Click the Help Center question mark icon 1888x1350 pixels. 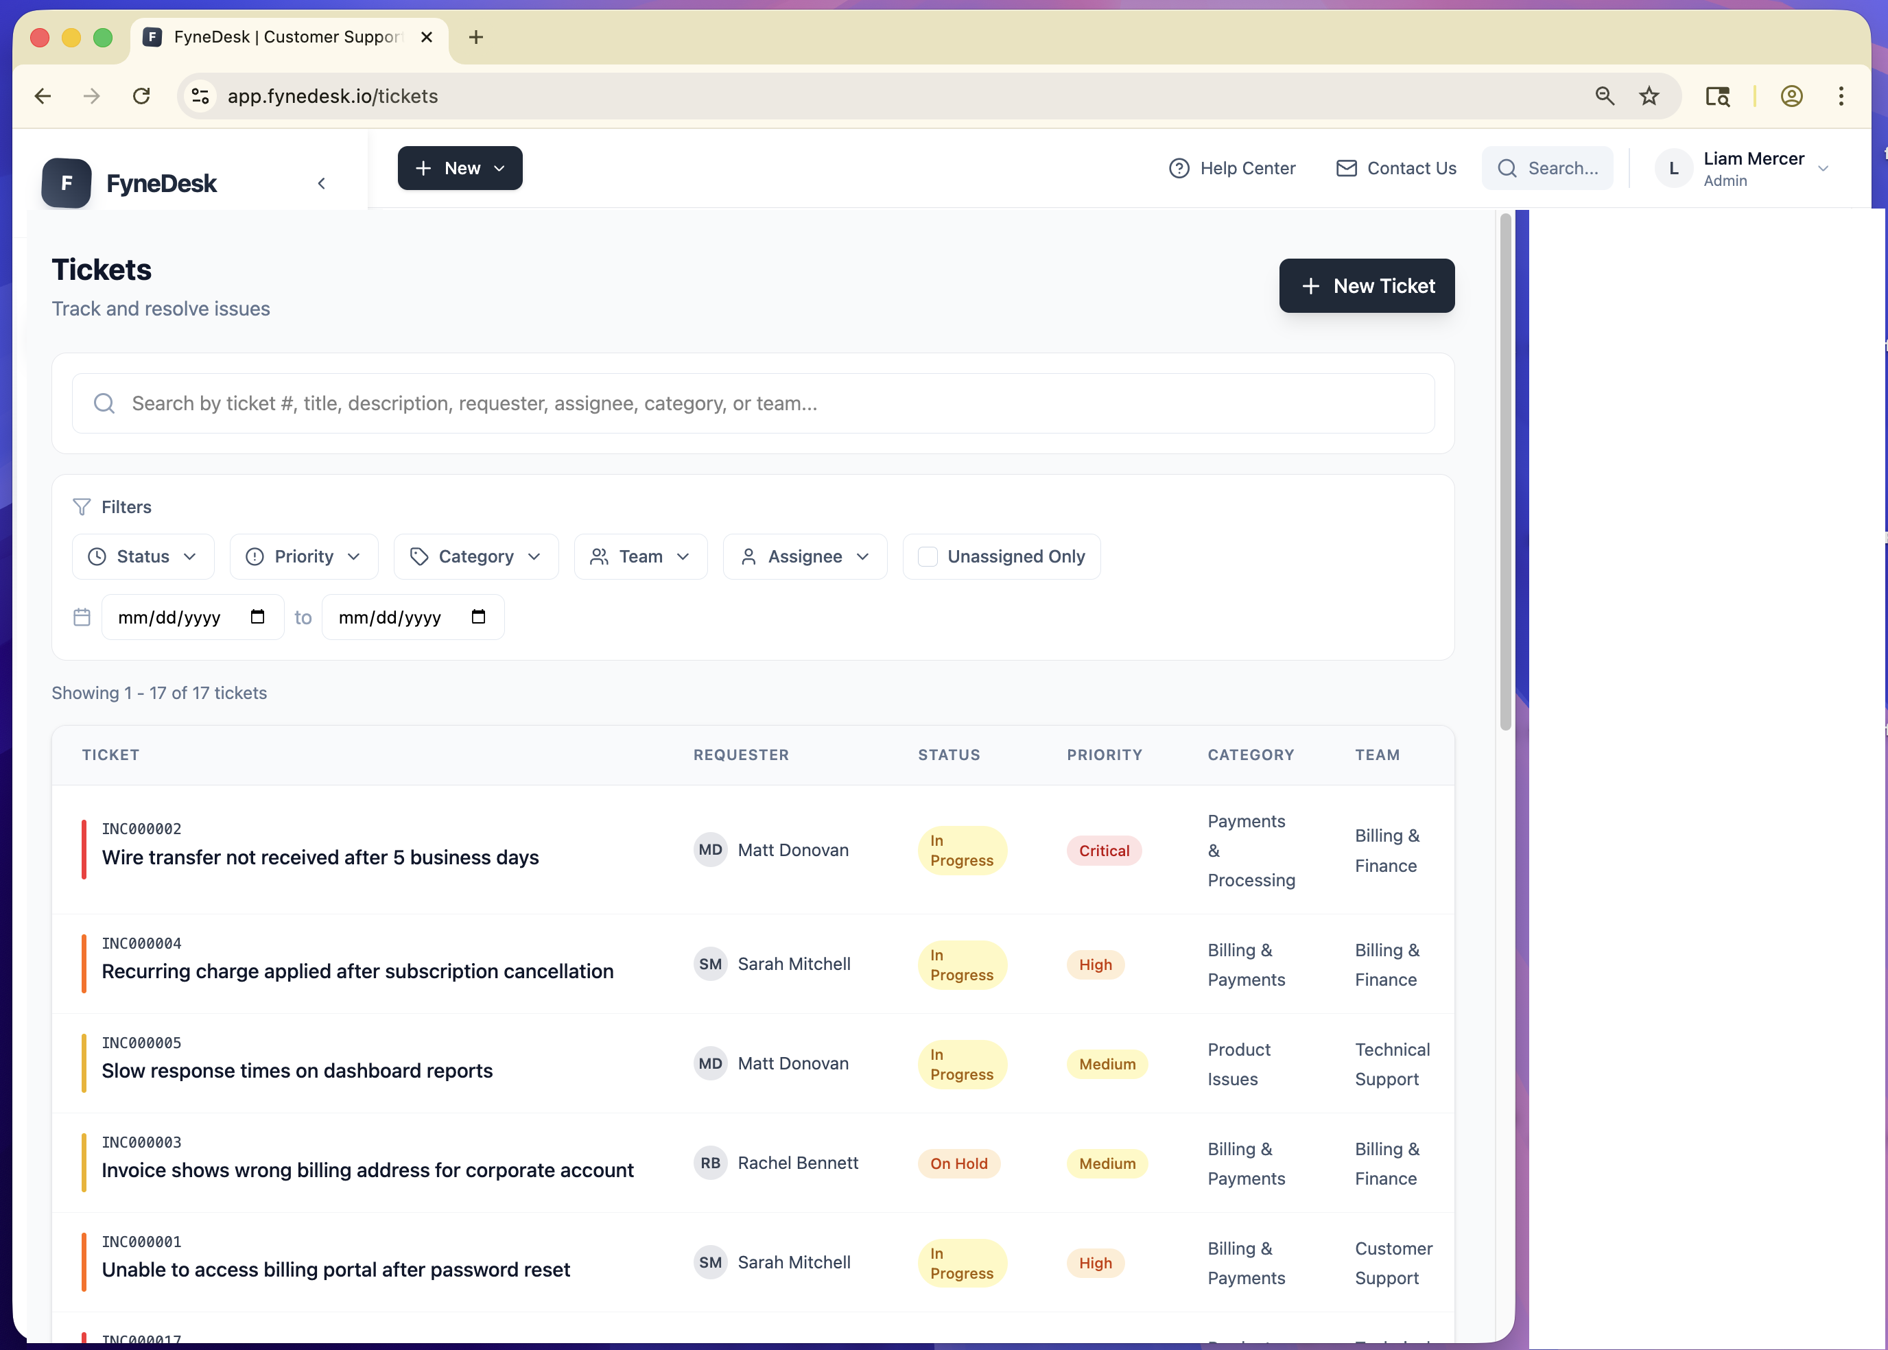1180,168
